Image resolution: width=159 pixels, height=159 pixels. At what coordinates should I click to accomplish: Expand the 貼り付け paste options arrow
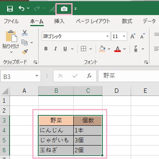pyautogui.click(x=11, y=52)
